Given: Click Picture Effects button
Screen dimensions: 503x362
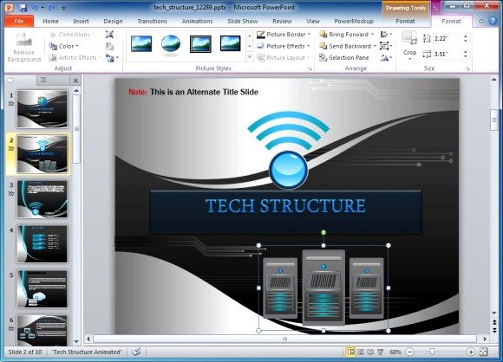Looking at the screenshot, I should (284, 46).
